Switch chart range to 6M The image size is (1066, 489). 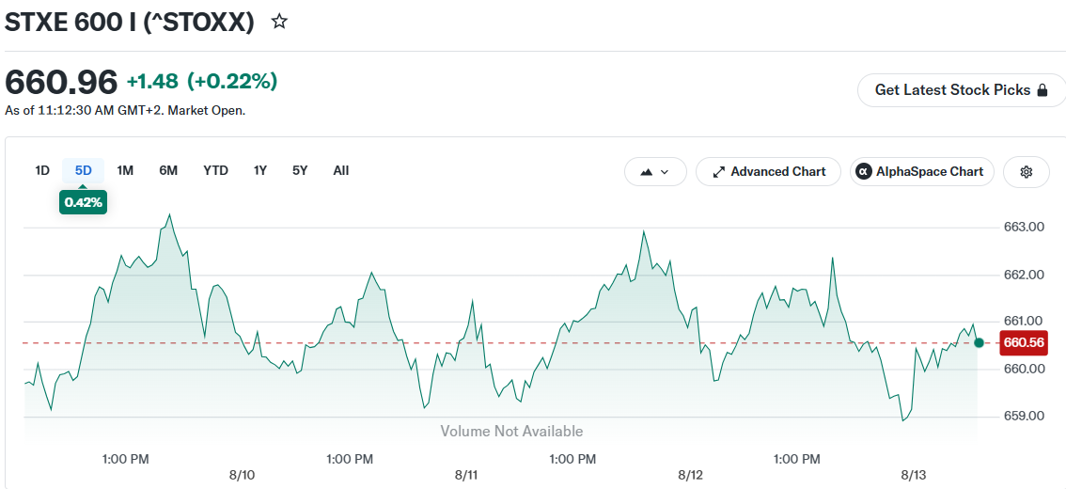[x=168, y=171]
